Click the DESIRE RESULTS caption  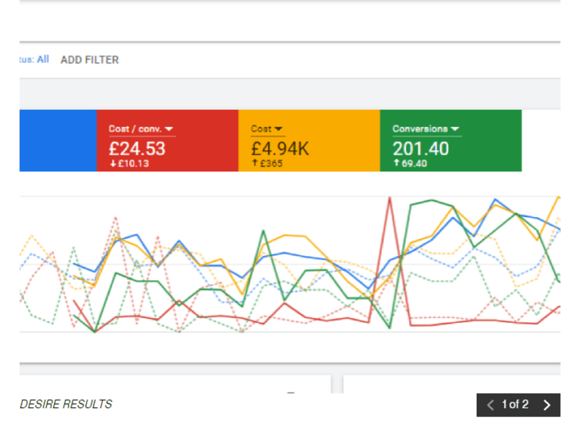(66, 404)
